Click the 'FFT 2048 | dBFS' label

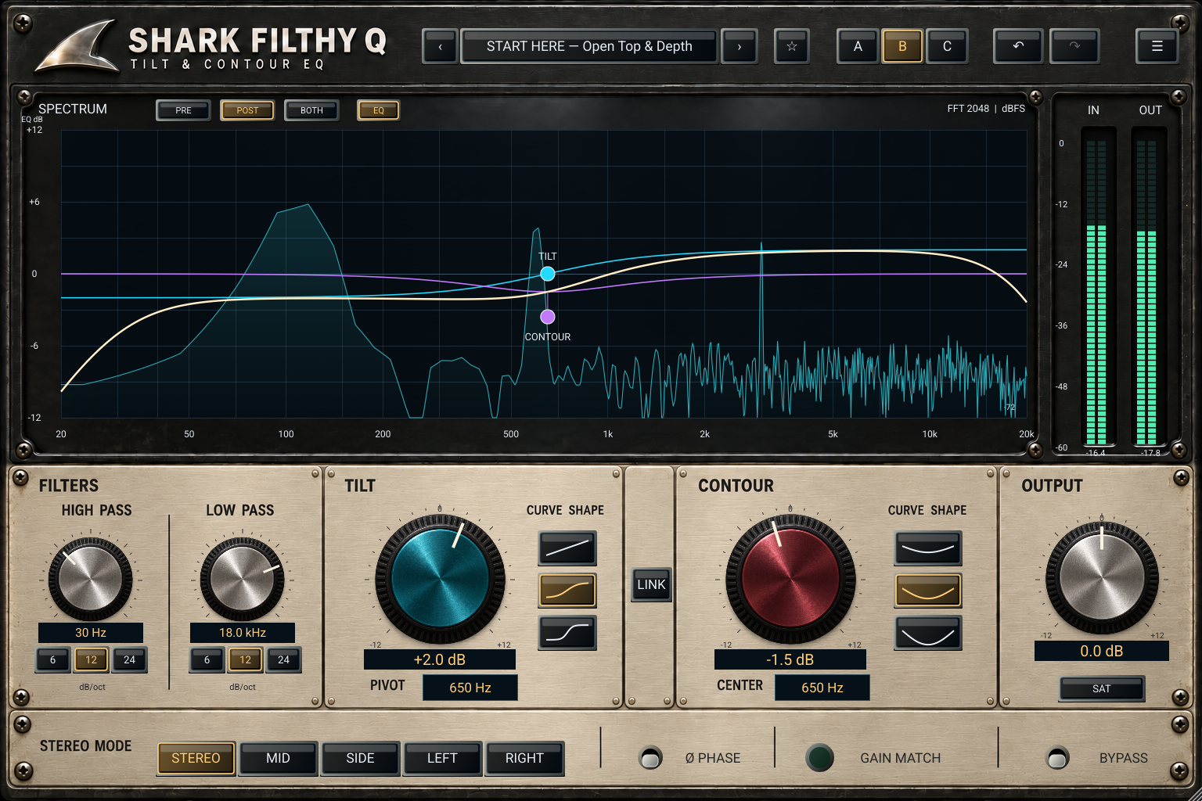986,109
